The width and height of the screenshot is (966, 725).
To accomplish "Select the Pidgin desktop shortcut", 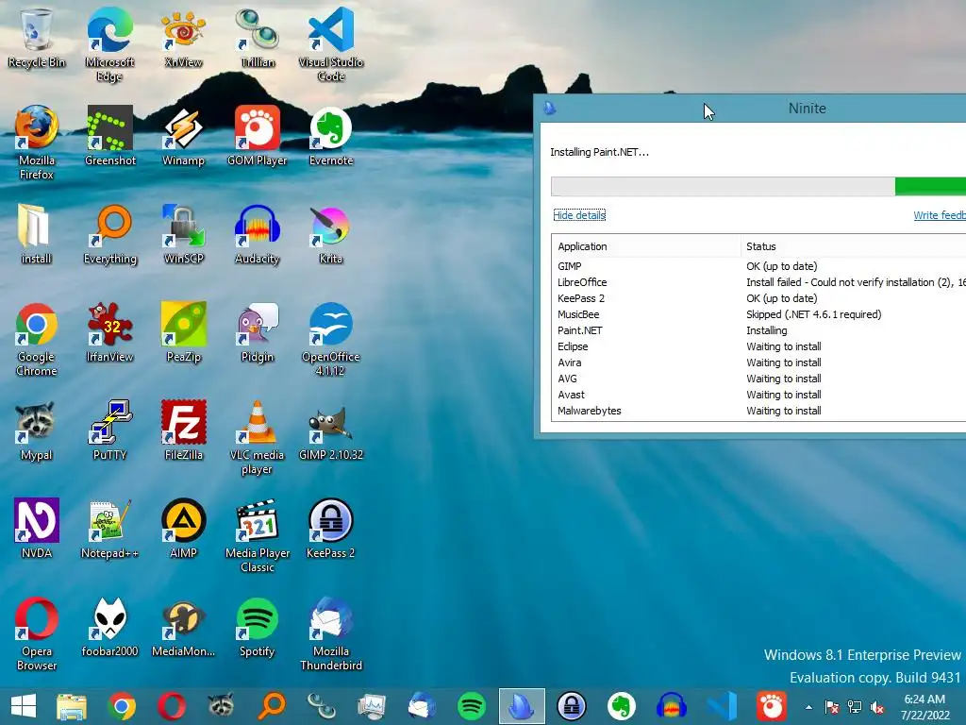I will coord(257,332).
